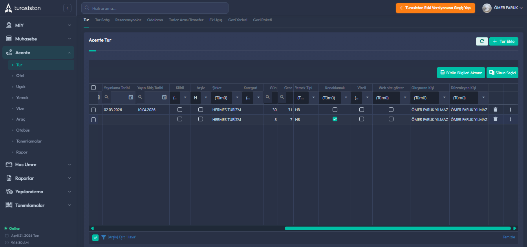
Task: Click the refresh icon beside Tur Ekle
Action: 482,41
